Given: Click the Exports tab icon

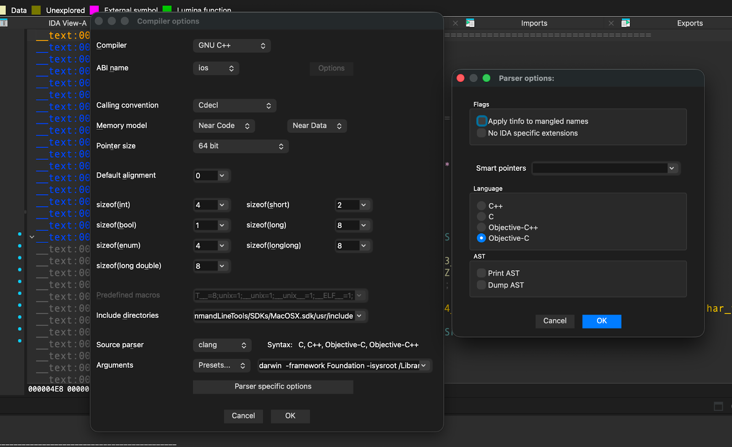Looking at the screenshot, I should [x=626, y=23].
